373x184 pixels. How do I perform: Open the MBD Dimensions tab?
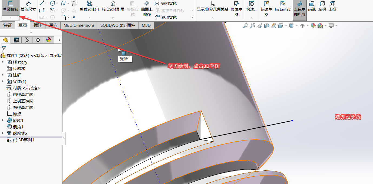coord(79,25)
